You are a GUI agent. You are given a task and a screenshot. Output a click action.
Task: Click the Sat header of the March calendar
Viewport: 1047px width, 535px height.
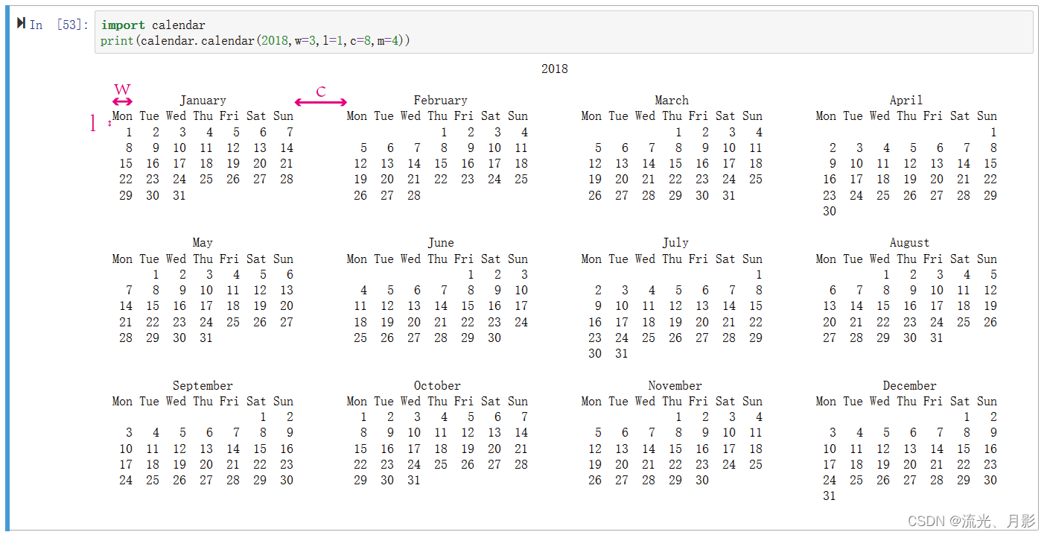click(x=725, y=115)
